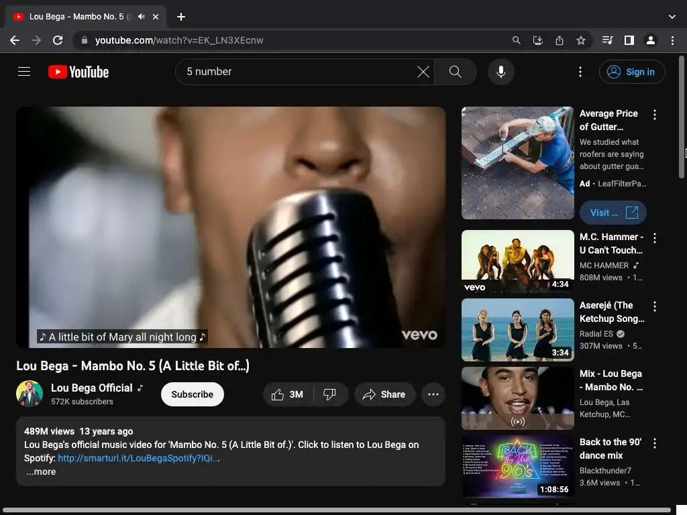Toggle the browser side panel
Screen dimensions: 687x515
629,40
